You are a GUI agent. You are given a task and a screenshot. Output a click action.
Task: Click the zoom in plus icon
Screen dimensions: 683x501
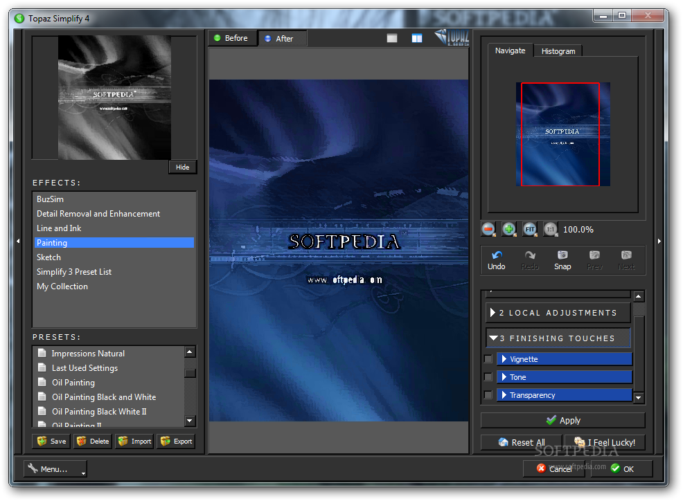click(x=508, y=229)
